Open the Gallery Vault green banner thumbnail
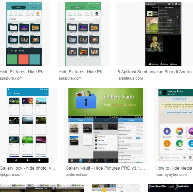193x193 pixels. 106,125
